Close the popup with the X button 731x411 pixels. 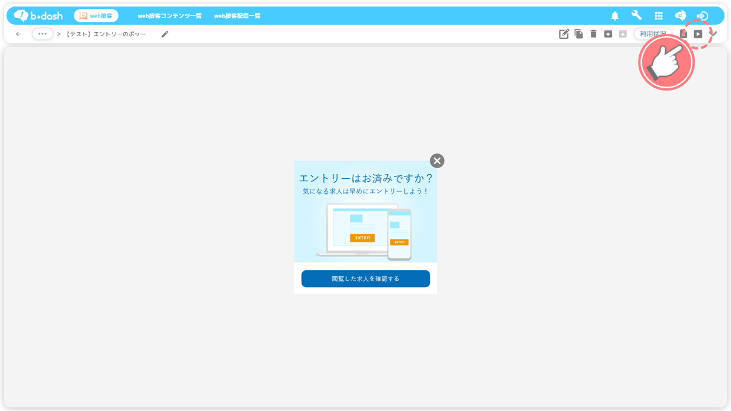pyautogui.click(x=437, y=161)
